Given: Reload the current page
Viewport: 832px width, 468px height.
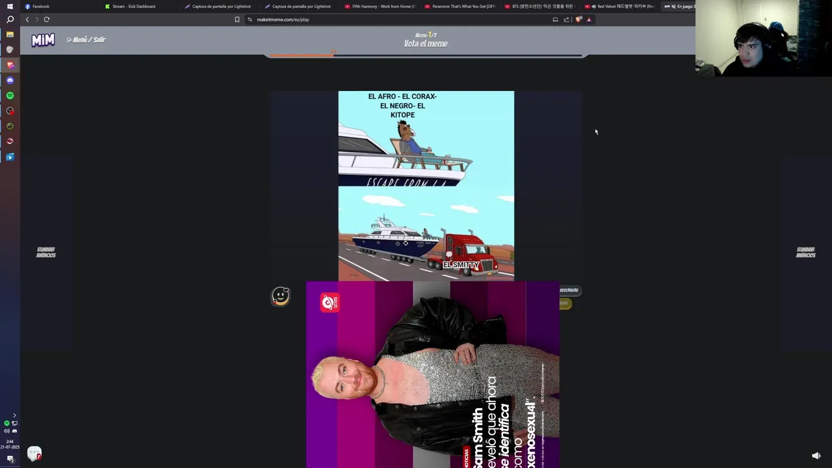Looking at the screenshot, I should 47,19.
